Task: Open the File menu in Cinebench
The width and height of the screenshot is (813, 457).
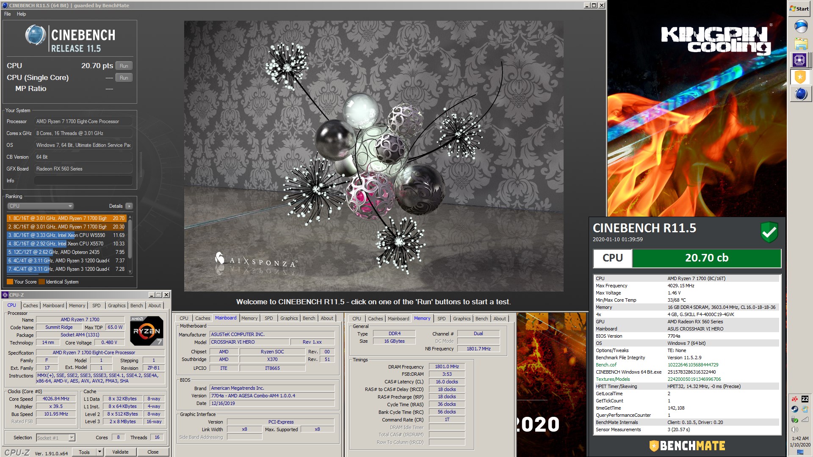Action: 8,14
